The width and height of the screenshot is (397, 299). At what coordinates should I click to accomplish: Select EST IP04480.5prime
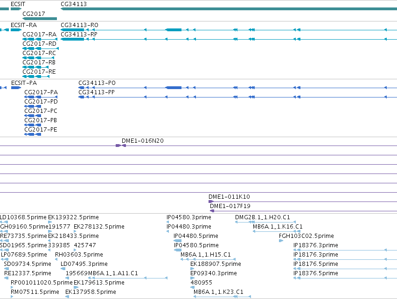coord(196,236)
